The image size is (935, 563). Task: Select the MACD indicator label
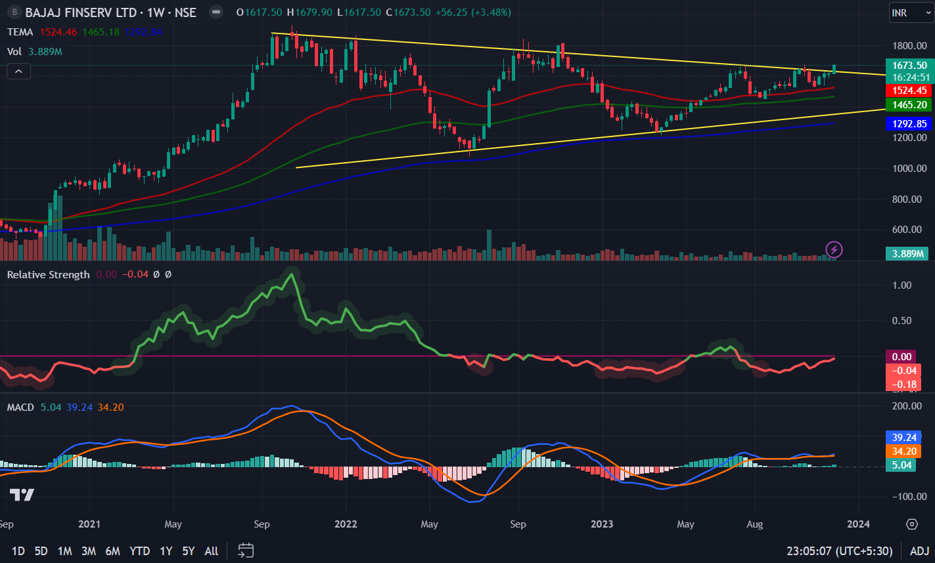(x=20, y=407)
